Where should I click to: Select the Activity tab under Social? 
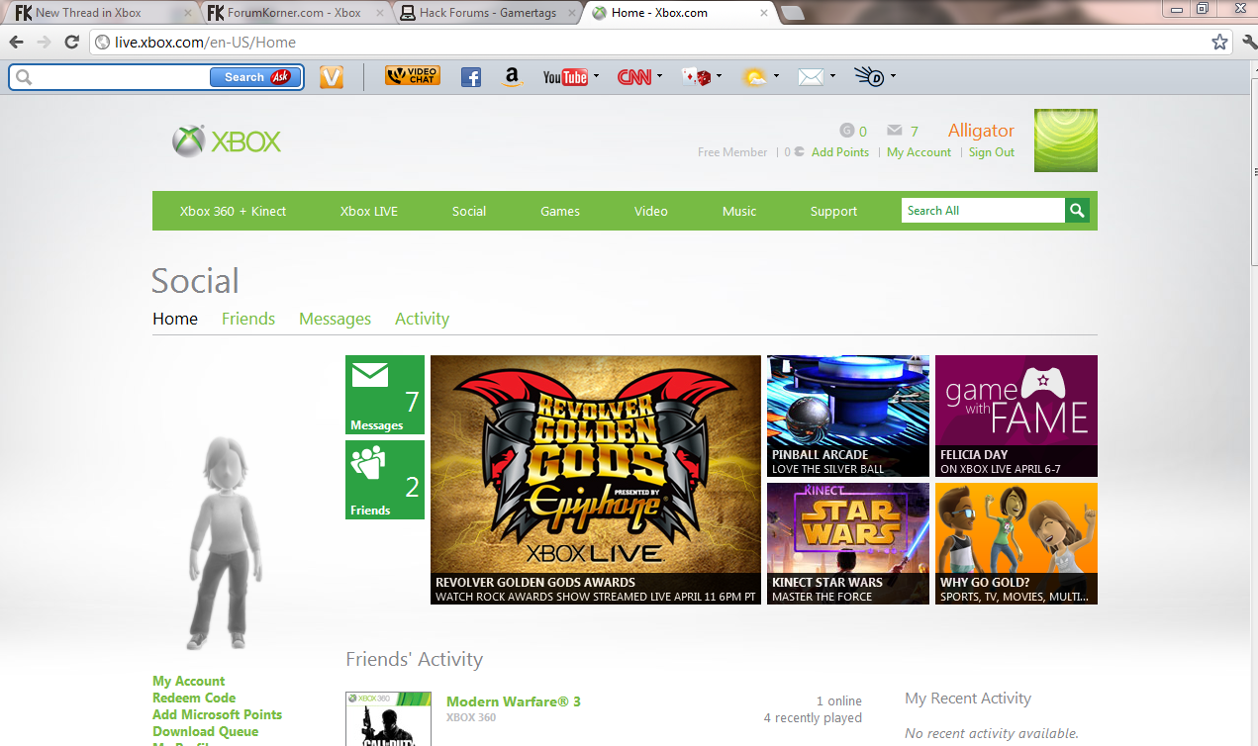tap(423, 319)
